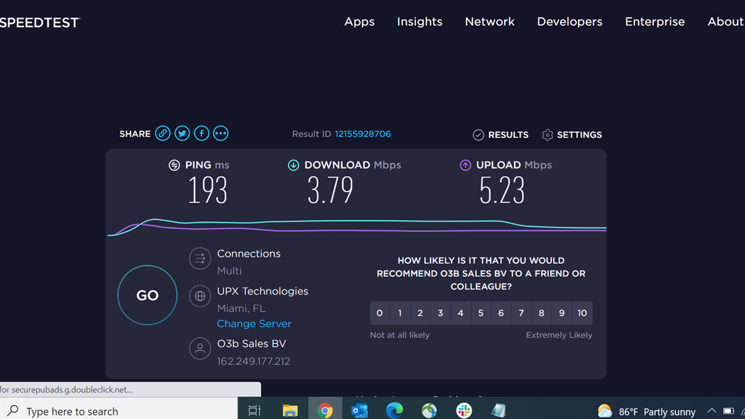Open result ID 12155928706 link
Viewport: 745px width, 419px height.
[x=362, y=134]
